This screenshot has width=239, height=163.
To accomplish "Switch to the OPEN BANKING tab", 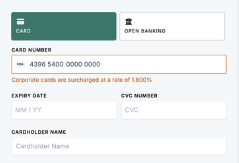I will (172, 26).
